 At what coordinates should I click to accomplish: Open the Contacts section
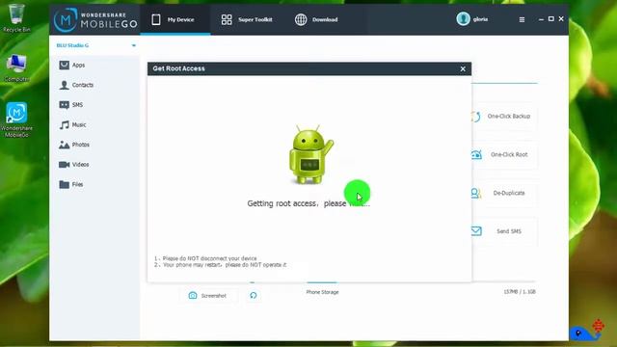click(x=76, y=85)
